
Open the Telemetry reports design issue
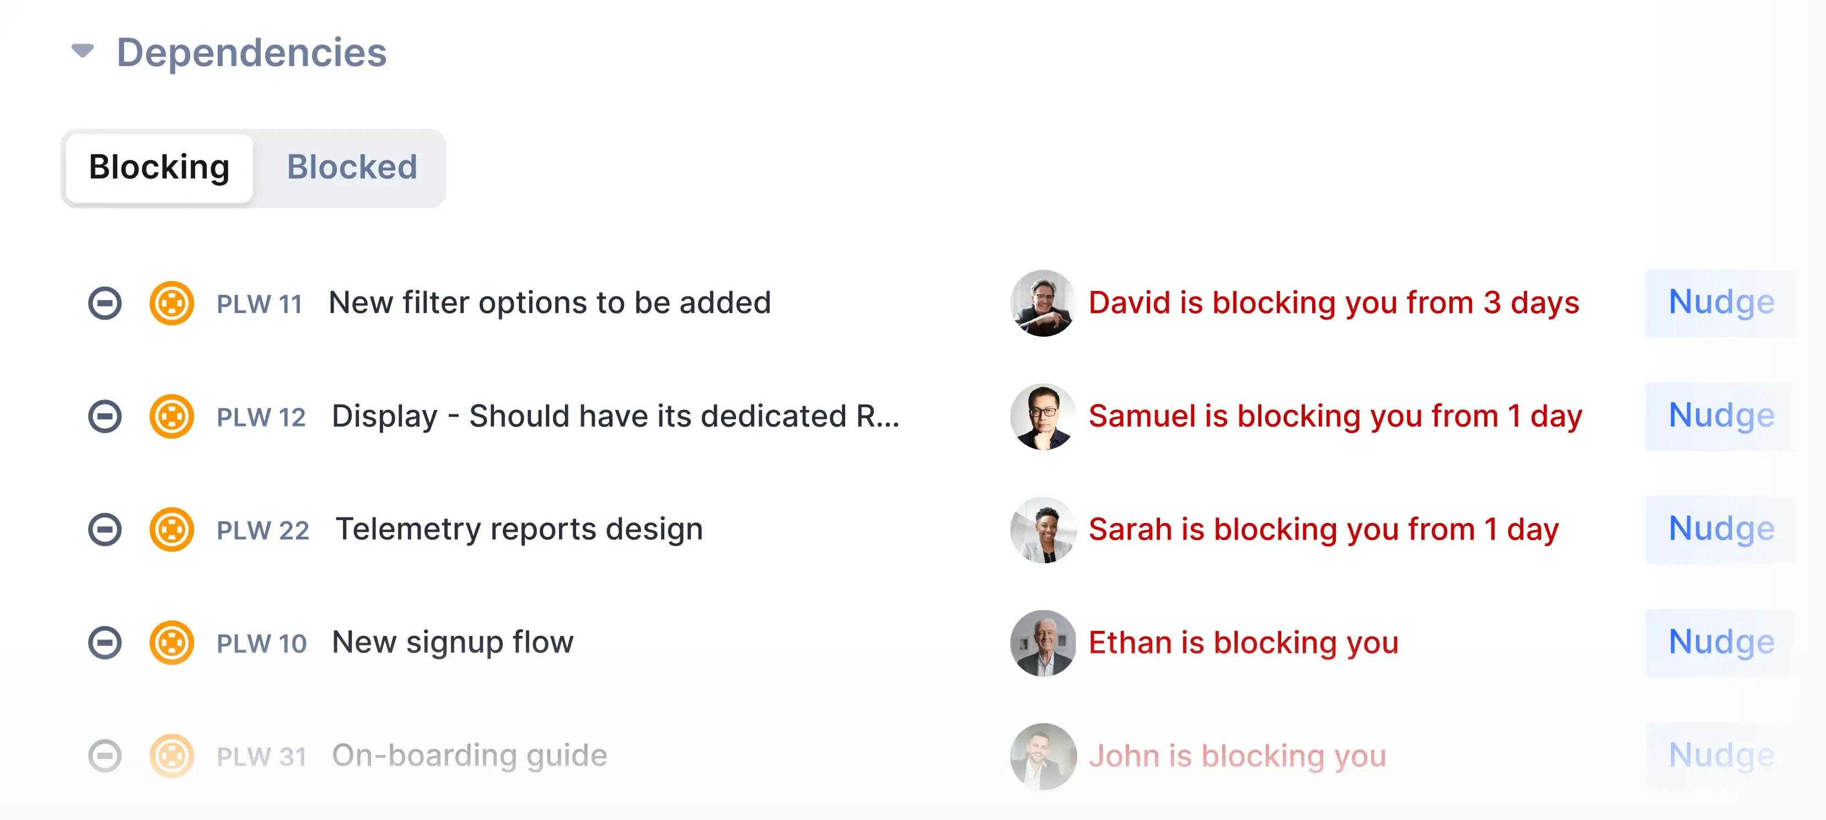point(519,530)
